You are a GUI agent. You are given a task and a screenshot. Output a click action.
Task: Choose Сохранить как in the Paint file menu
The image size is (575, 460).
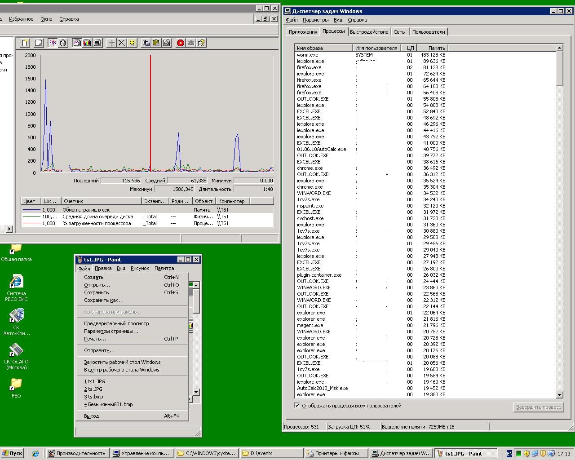[x=103, y=300]
